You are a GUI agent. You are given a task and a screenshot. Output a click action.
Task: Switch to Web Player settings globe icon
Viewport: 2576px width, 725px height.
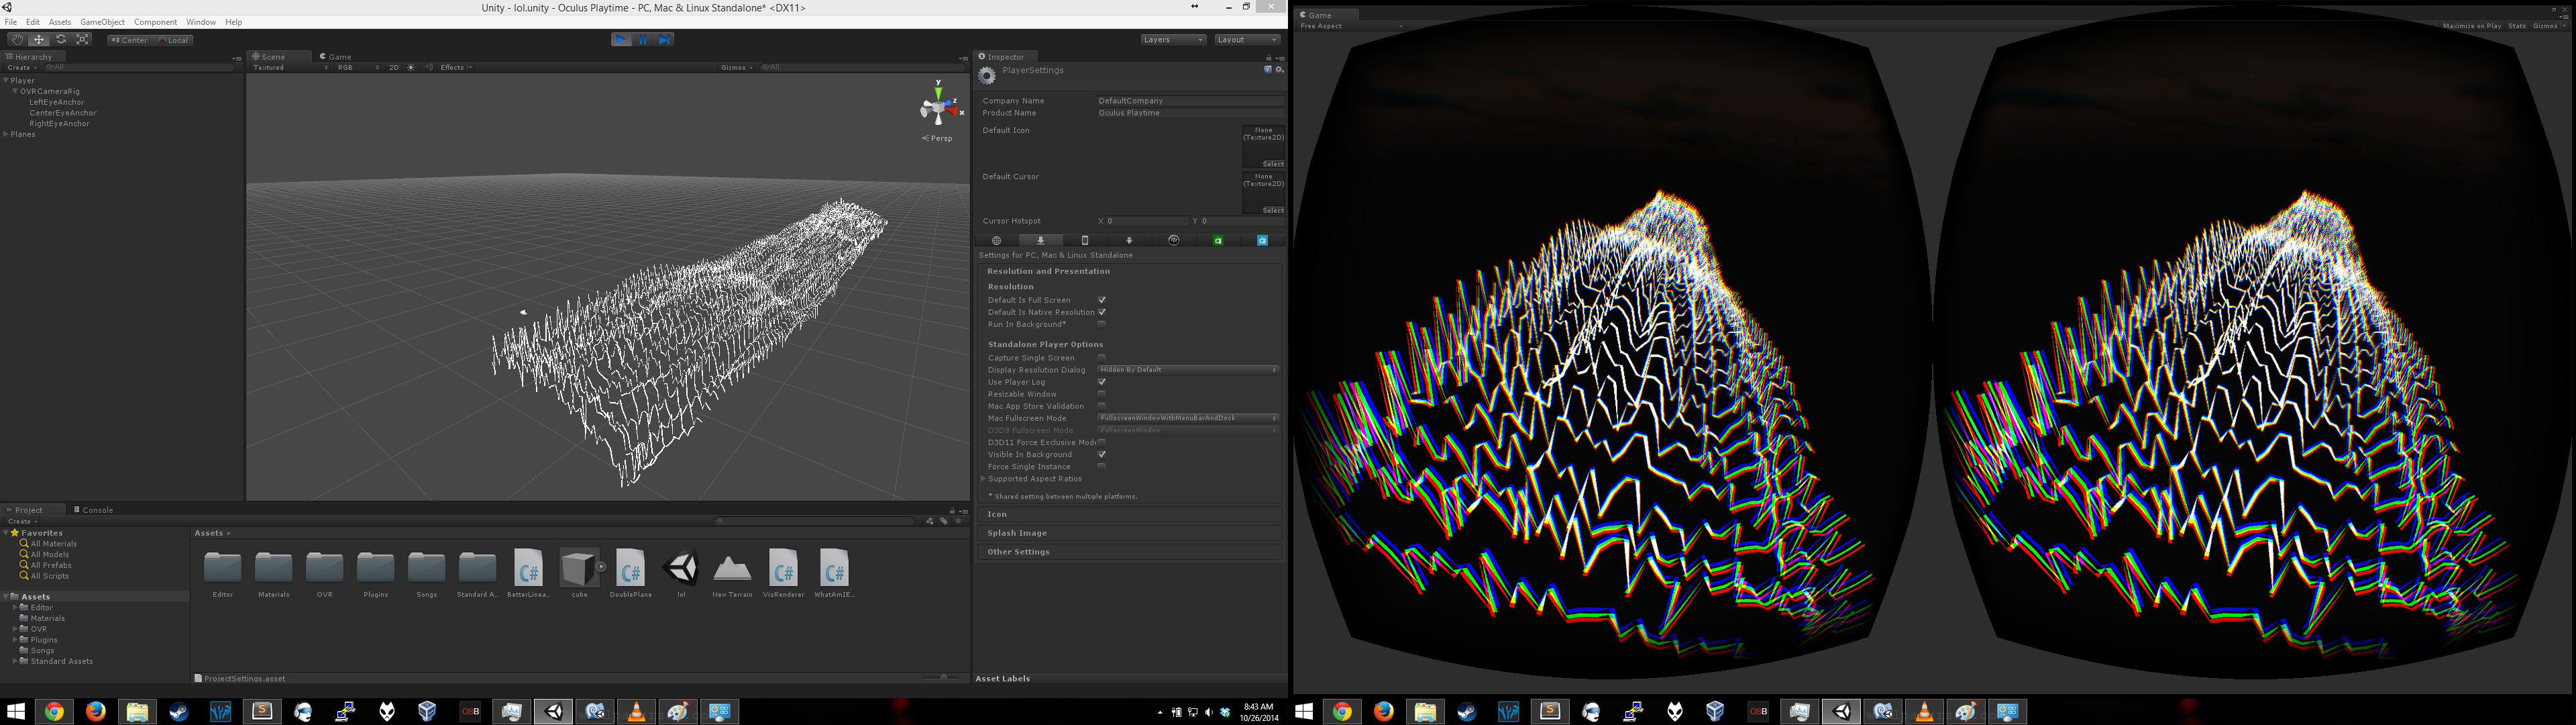tap(996, 240)
